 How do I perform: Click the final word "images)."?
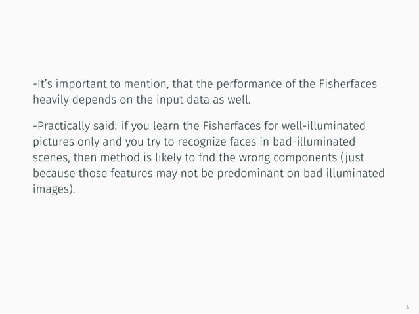point(54,189)
